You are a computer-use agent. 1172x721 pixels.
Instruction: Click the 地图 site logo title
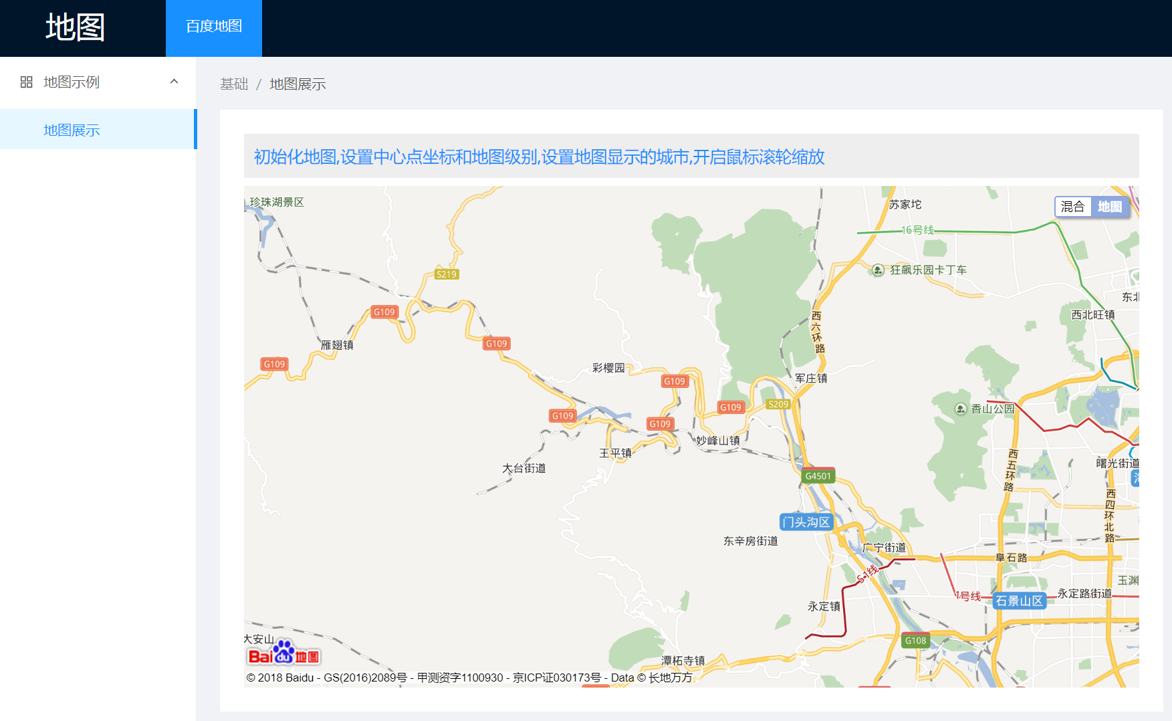pos(75,28)
